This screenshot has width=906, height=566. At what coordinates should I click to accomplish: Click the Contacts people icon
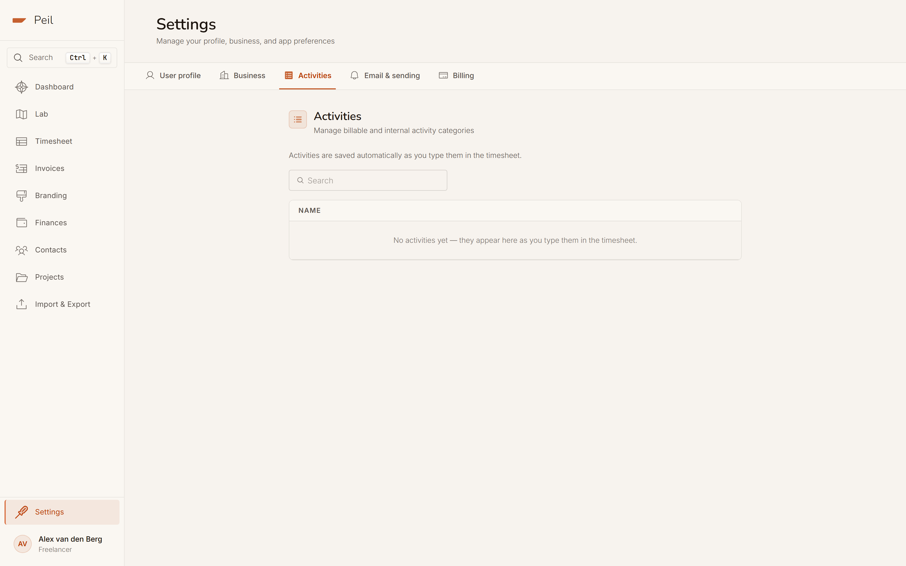21,250
